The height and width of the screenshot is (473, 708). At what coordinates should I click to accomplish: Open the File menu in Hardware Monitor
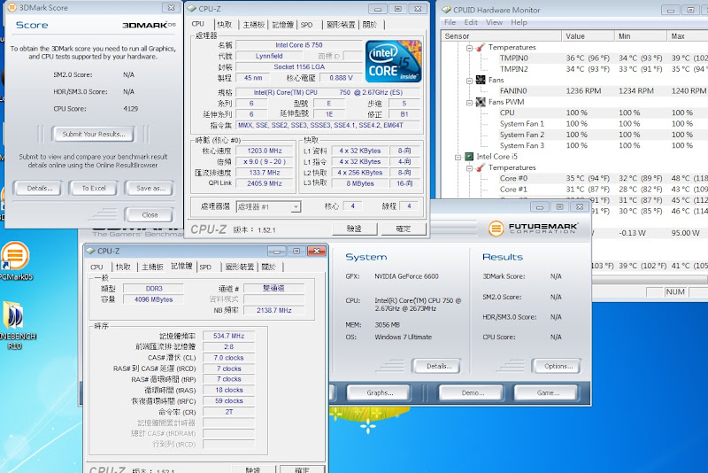tap(450, 22)
